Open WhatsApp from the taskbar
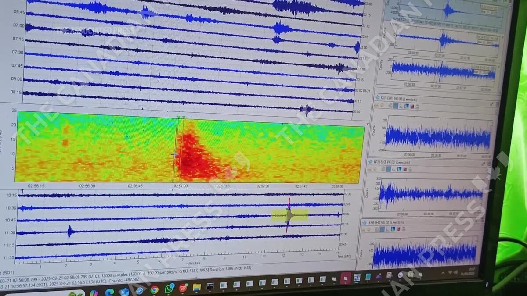527x296 pixels. 170,289
